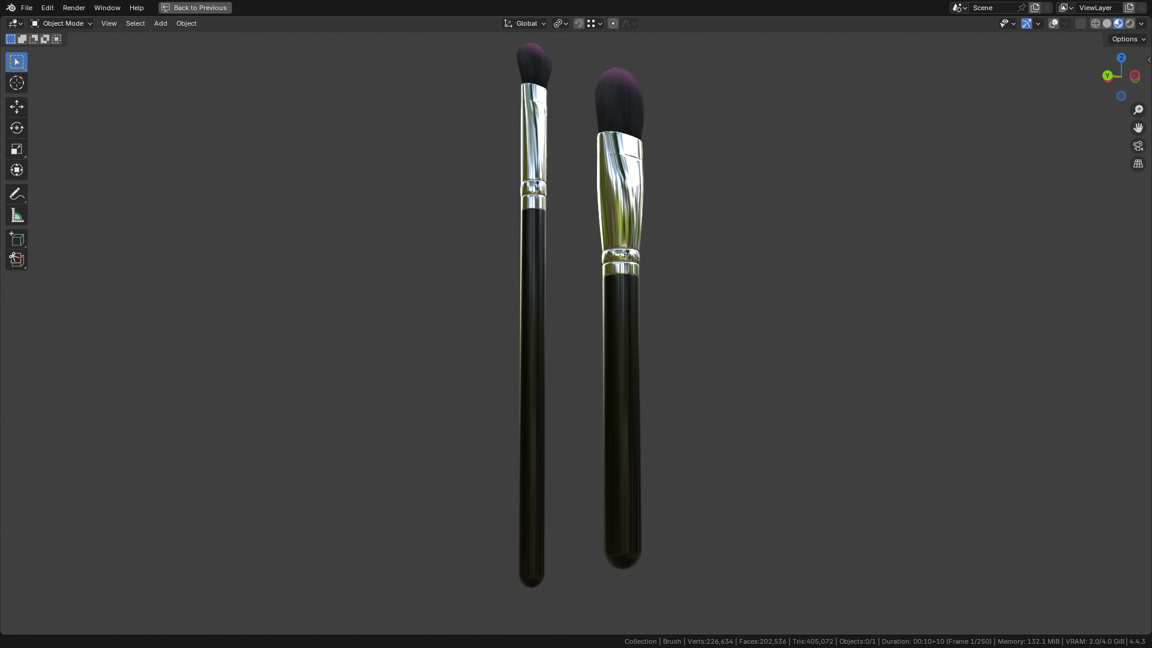The image size is (1152, 648).
Task: Set selection mode to Set New icon
Action: click(x=11, y=39)
